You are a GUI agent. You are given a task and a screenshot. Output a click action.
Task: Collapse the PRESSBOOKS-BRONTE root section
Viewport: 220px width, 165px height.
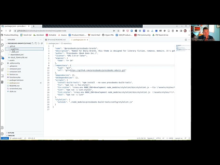18,43
